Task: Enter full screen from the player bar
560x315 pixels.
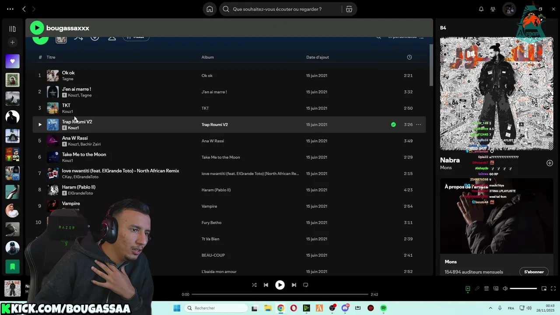Action: tap(553, 289)
